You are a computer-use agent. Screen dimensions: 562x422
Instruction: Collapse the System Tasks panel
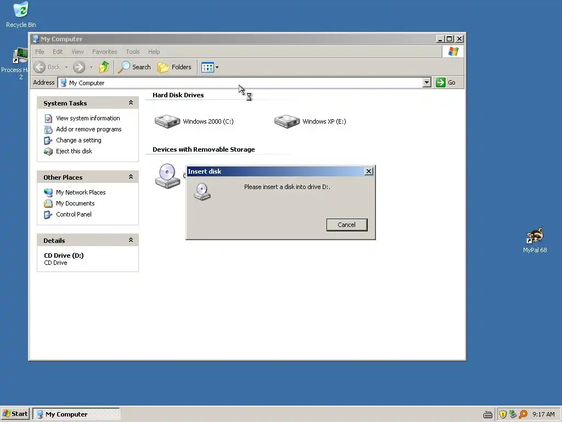(x=131, y=103)
